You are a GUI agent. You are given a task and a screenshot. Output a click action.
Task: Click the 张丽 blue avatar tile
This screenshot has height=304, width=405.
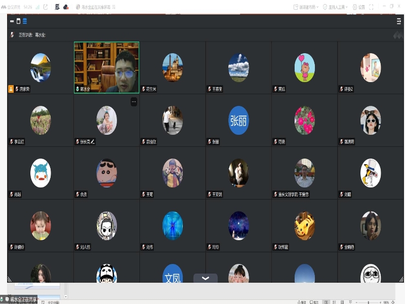point(238,121)
